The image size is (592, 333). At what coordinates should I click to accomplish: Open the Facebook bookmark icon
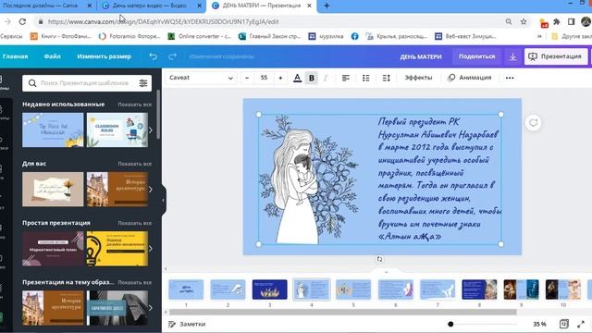coord(354,36)
